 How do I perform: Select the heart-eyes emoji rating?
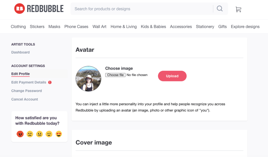59,134
